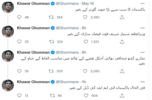Share the May 16 tweet
The image size is (152, 100).
pyautogui.click(x=122, y=17)
